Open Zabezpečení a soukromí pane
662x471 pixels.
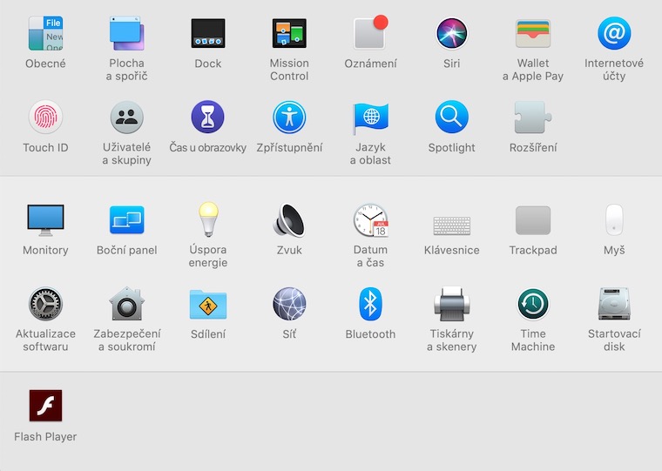126,304
